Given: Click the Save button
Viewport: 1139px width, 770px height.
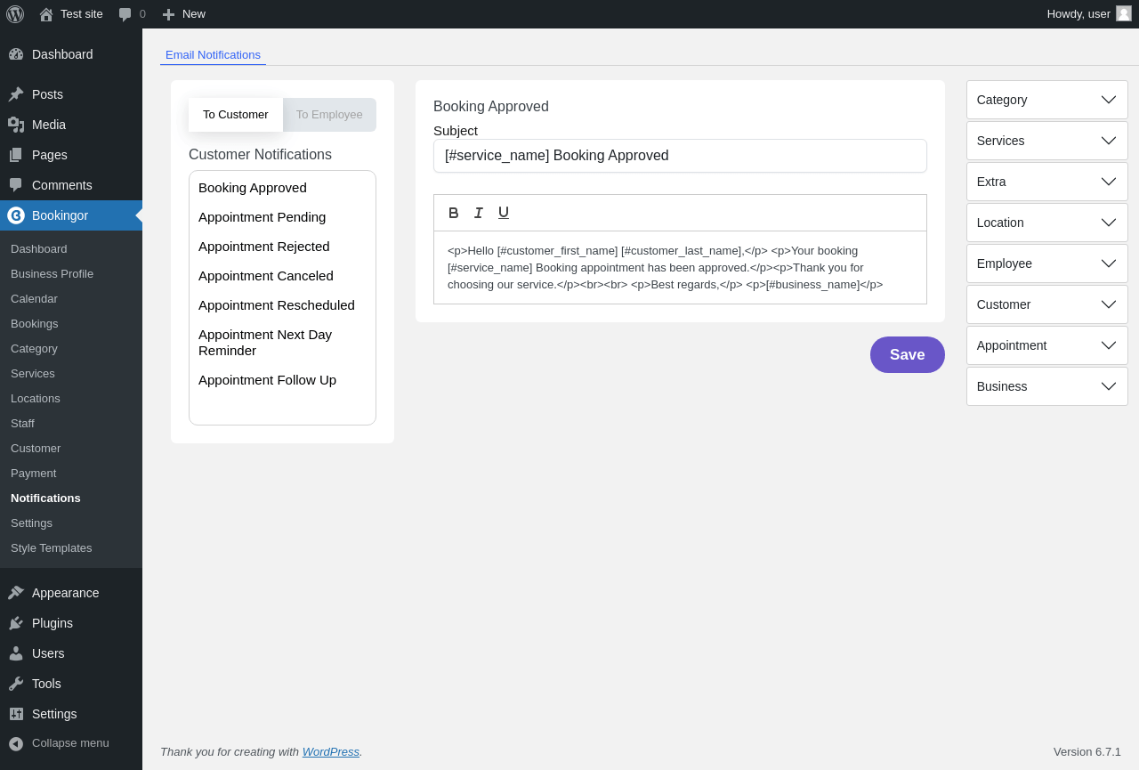Looking at the screenshot, I should click(907, 354).
